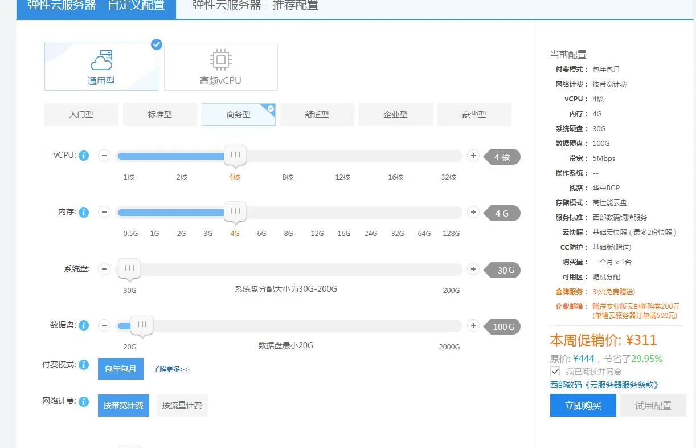Increase 数据盘 with the plus button
Viewport: 696px width, 448px height.
[x=473, y=325]
